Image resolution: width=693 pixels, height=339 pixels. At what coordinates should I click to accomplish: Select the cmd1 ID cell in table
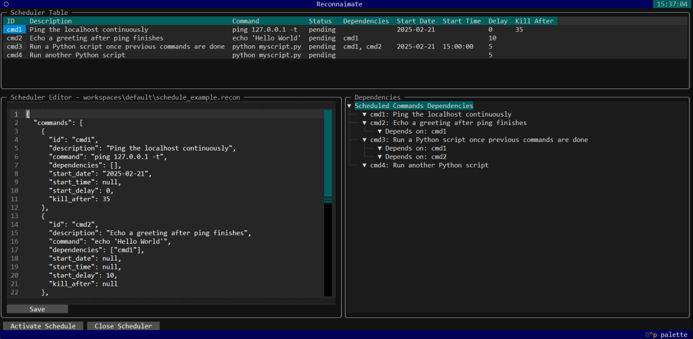[x=14, y=30]
